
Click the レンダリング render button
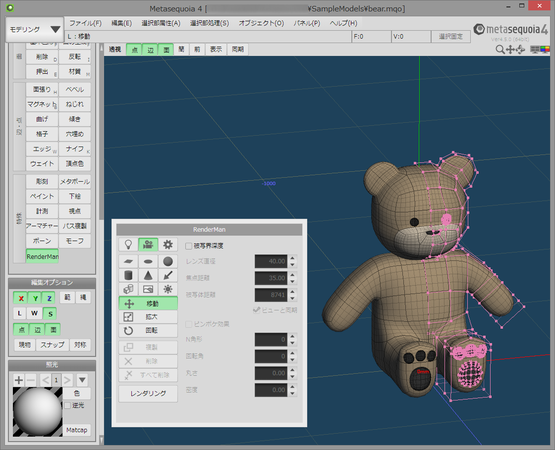[x=148, y=394]
